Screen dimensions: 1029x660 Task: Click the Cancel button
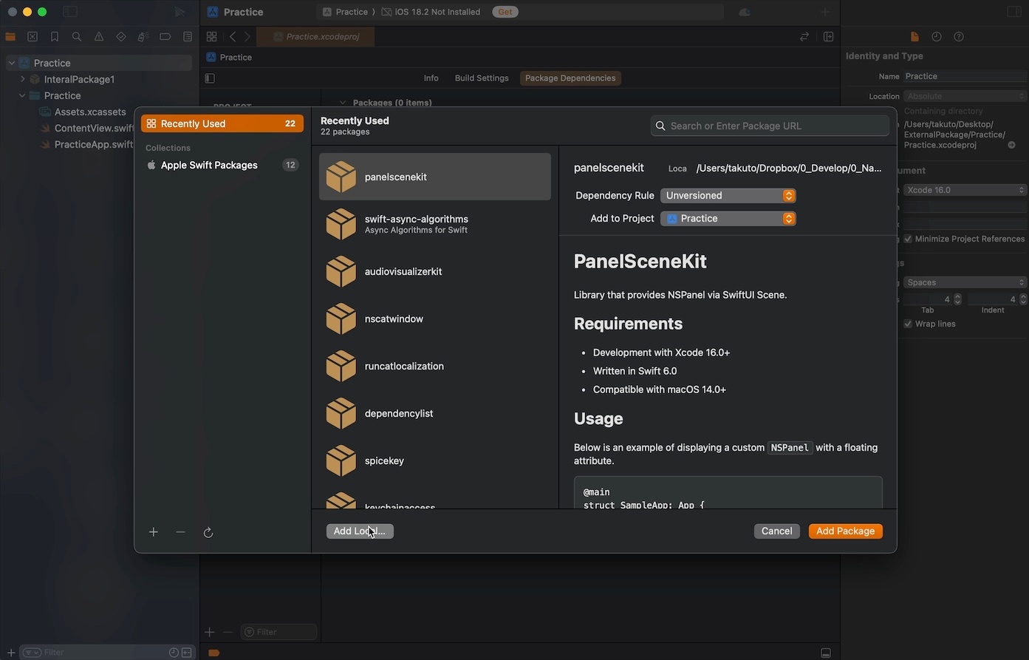(x=777, y=531)
